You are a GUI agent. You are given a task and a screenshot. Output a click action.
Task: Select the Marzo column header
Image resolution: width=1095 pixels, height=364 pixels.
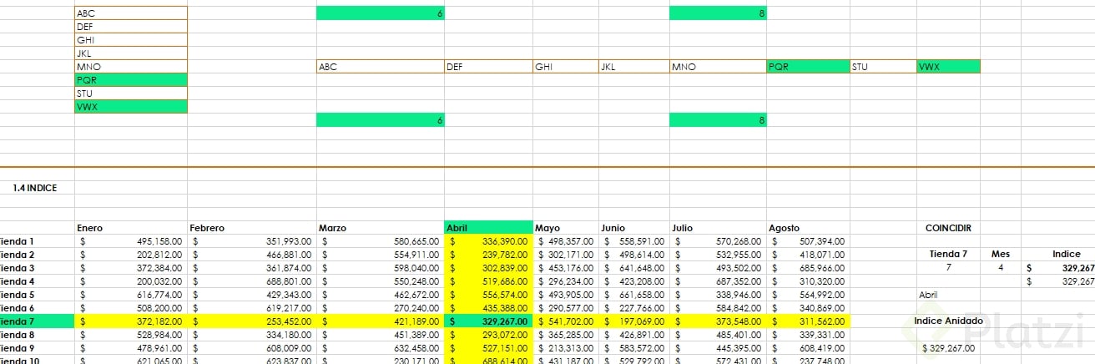pos(380,227)
